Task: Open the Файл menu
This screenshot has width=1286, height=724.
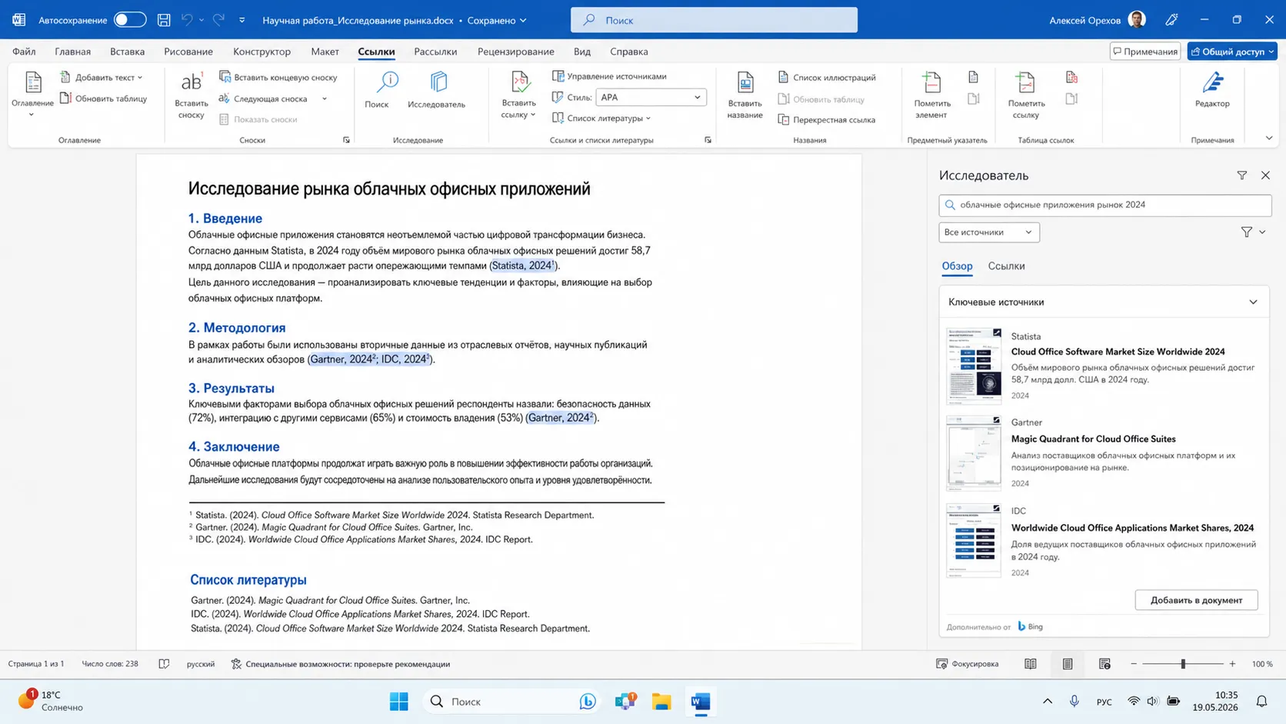Action: pyautogui.click(x=24, y=52)
